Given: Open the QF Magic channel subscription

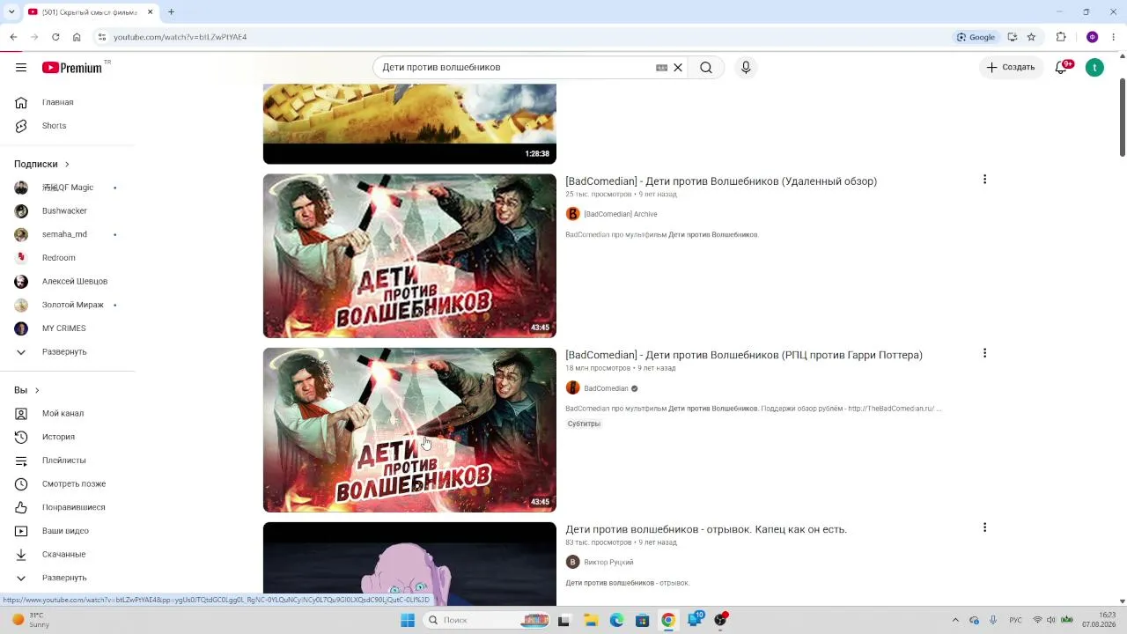Looking at the screenshot, I should (x=68, y=188).
